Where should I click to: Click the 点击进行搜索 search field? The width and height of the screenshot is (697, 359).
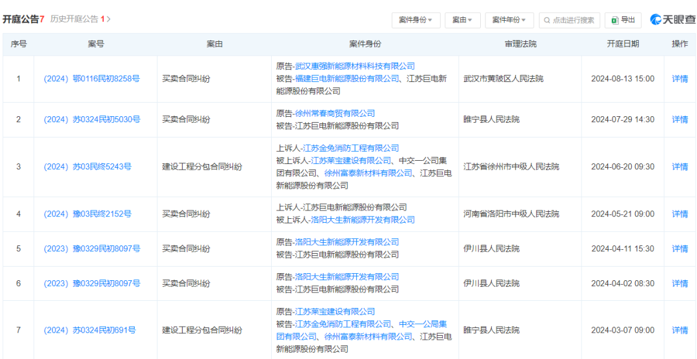569,20
